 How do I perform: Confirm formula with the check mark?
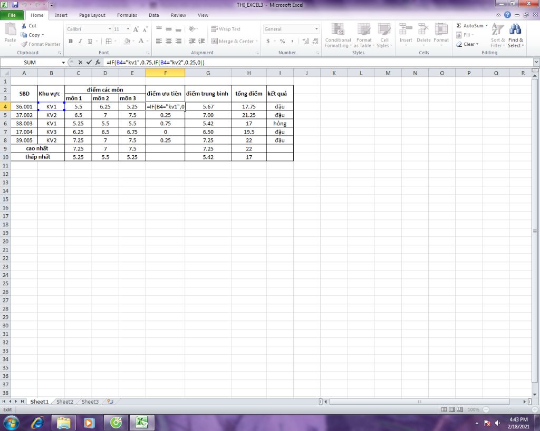click(x=89, y=62)
